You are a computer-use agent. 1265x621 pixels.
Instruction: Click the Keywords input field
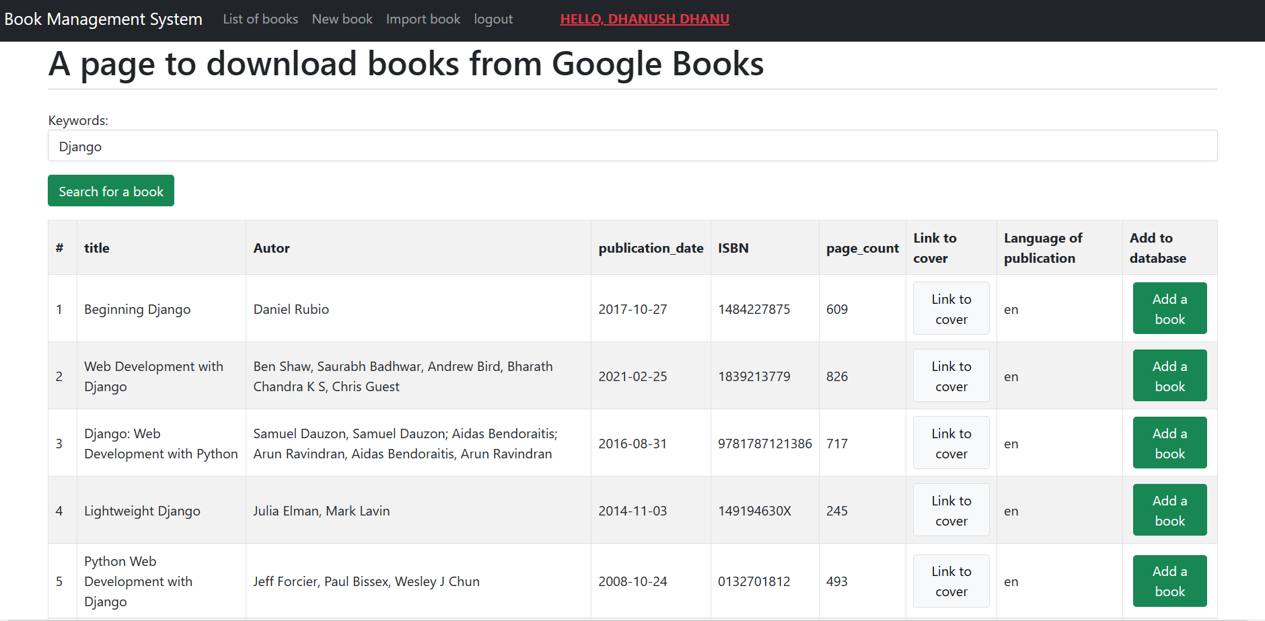coord(632,146)
